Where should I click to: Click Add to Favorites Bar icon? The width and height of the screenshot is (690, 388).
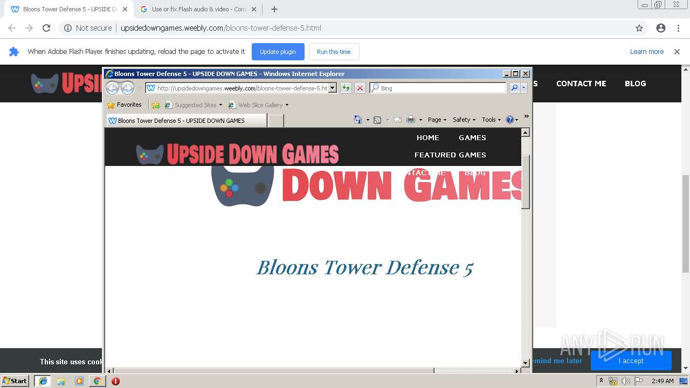coord(156,105)
